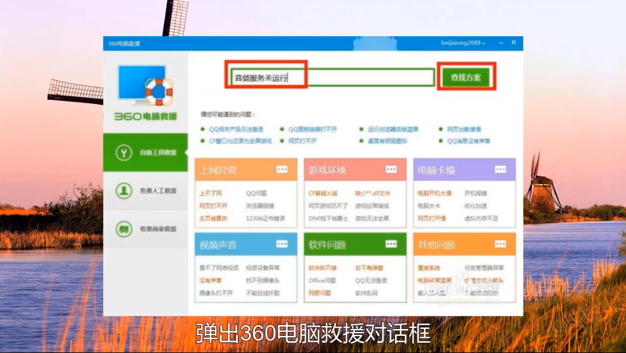
Task: Open the 没有声音 problem link
Action: [210, 280]
